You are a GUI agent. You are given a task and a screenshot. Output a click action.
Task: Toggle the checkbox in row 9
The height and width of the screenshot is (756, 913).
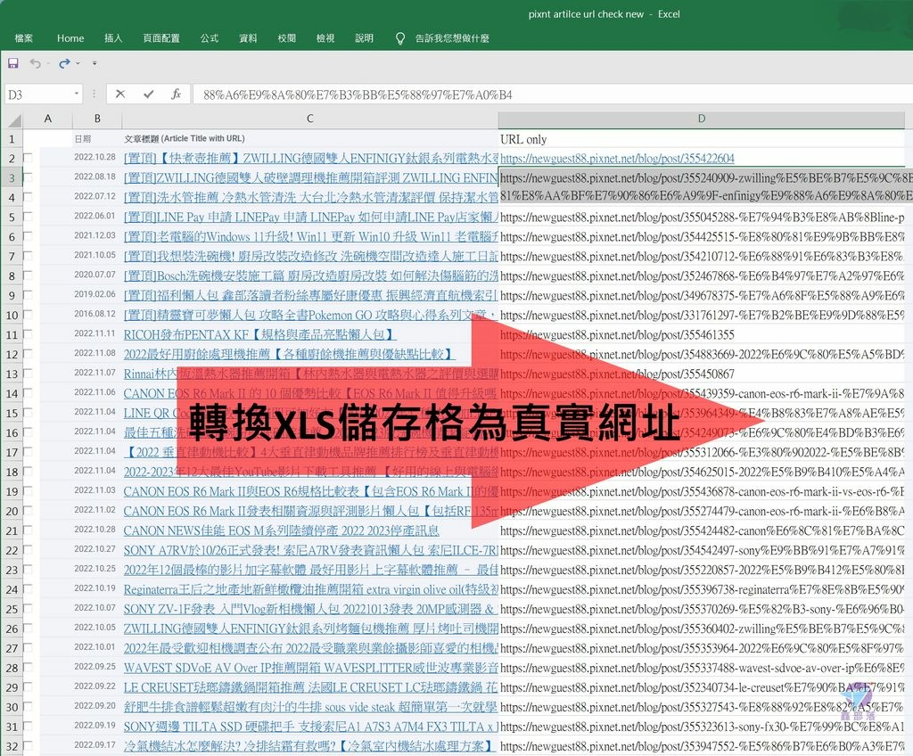pos(28,295)
